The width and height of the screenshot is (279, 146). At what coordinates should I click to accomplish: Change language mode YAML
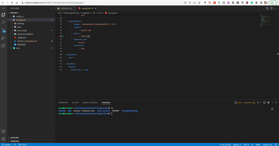coord(258,145)
